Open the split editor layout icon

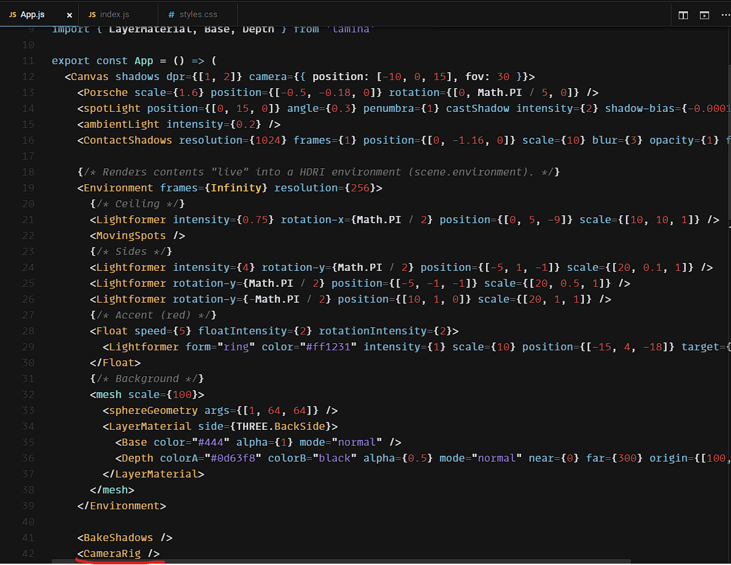pyautogui.click(x=683, y=15)
